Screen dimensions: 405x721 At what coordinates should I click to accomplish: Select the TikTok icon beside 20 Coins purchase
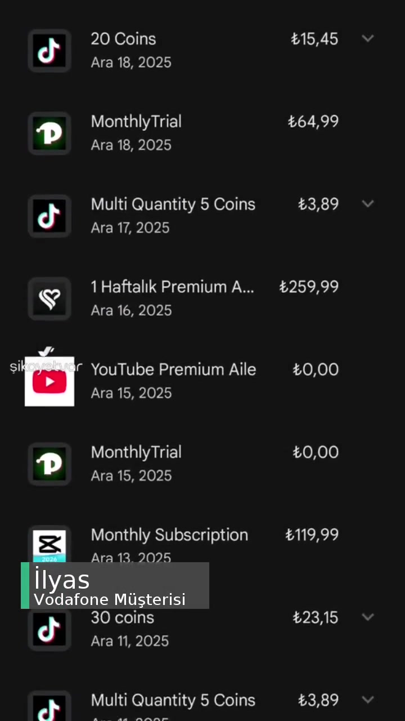(x=49, y=51)
